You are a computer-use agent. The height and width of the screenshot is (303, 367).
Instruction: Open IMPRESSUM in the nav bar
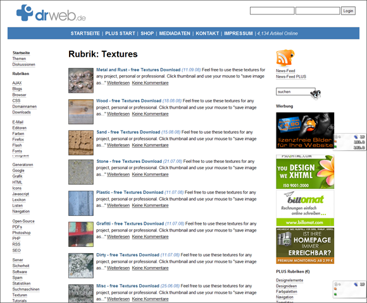coord(239,33)
